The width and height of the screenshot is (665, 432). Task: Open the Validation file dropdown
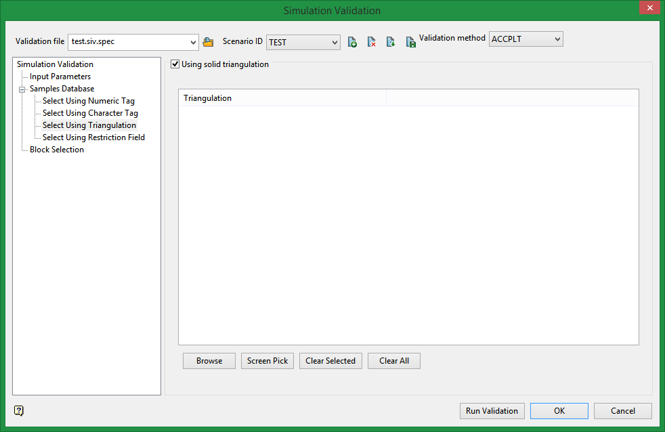(x=193, y=43)
